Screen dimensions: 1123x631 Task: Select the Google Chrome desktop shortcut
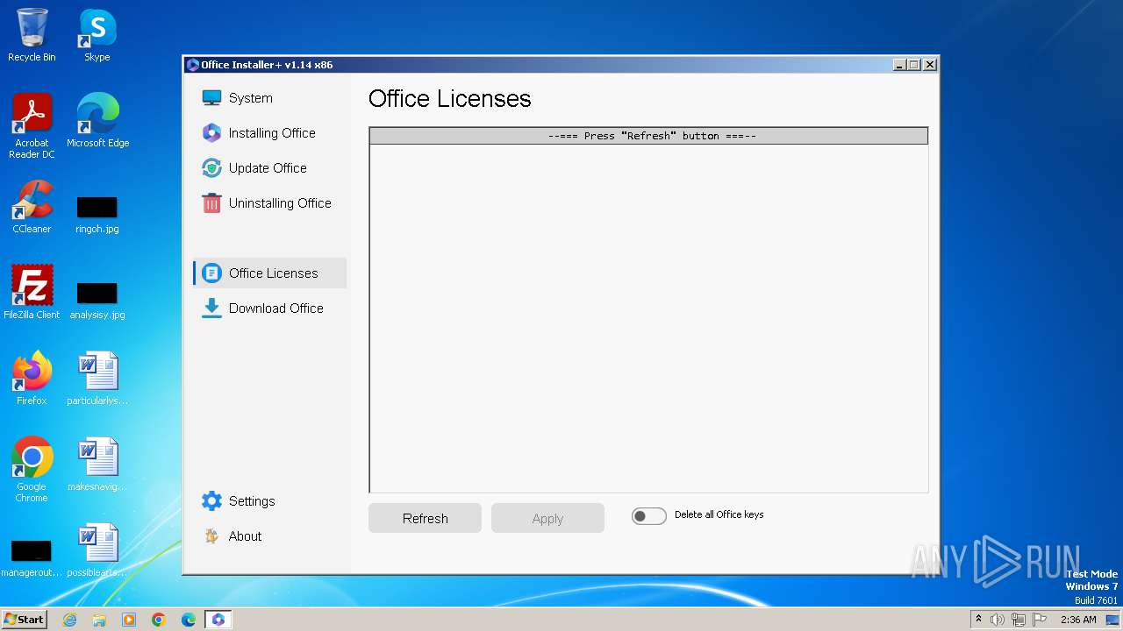point(32,470)
